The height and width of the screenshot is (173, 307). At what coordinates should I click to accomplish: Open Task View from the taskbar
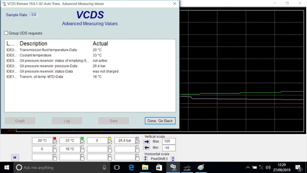[117, 168]
